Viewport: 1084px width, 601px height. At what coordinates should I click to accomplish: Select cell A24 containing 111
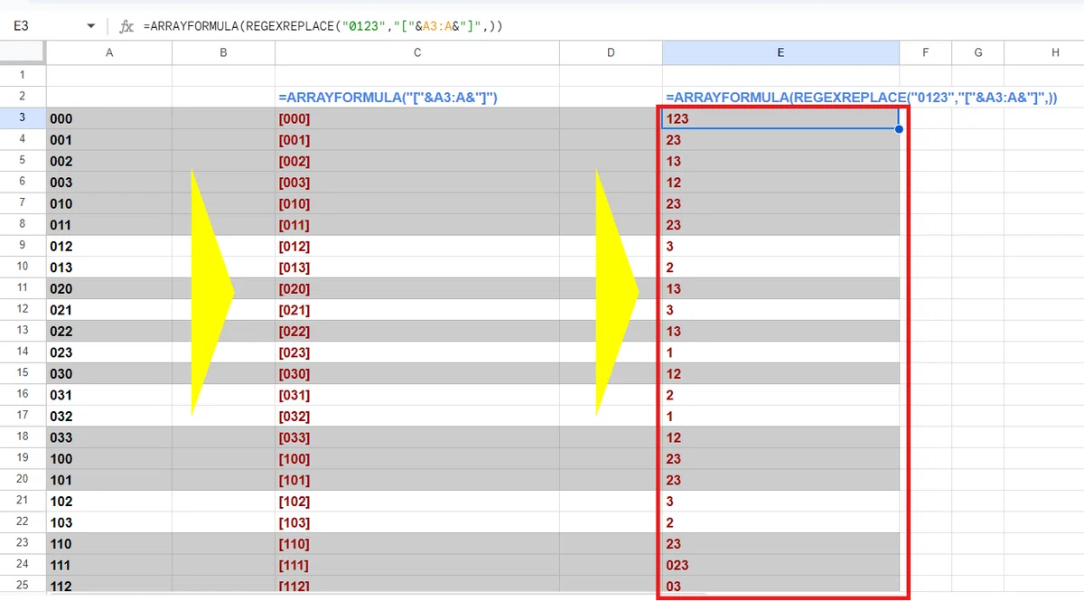point(109,565)
